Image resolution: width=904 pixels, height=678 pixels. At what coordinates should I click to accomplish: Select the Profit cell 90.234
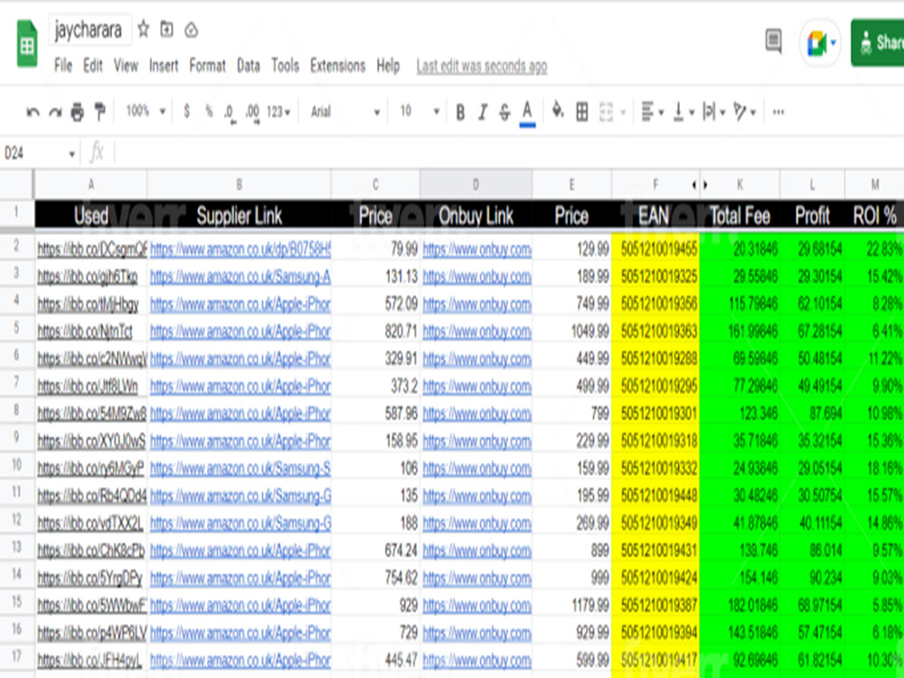pos(813,578)
